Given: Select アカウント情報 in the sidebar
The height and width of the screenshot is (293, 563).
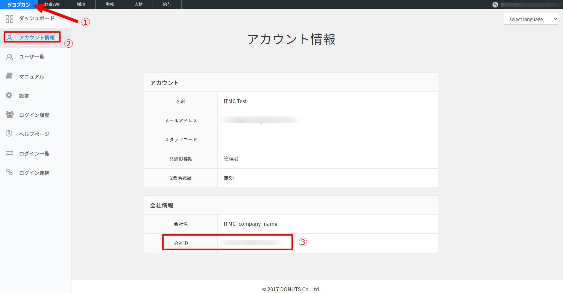Looking at the screenshot, I should click(x=37, y=38).
